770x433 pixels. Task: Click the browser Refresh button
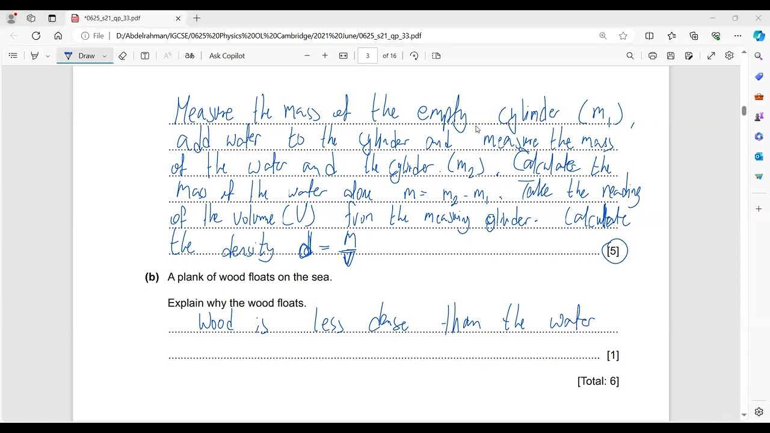coord(36,35)
